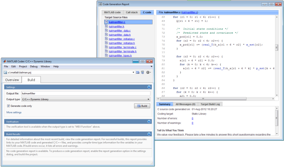Open the kalmanfilter_initialize.c link
This screenshot has height=168, width=284.
pyautogui.click(x=122, y=39)
